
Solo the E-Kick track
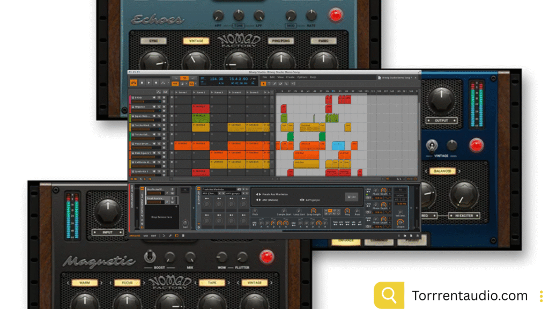159,98
